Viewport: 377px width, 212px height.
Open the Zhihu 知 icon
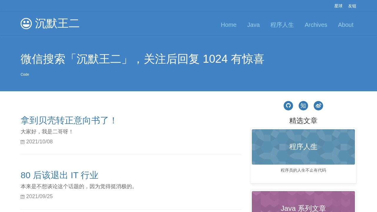303,106
